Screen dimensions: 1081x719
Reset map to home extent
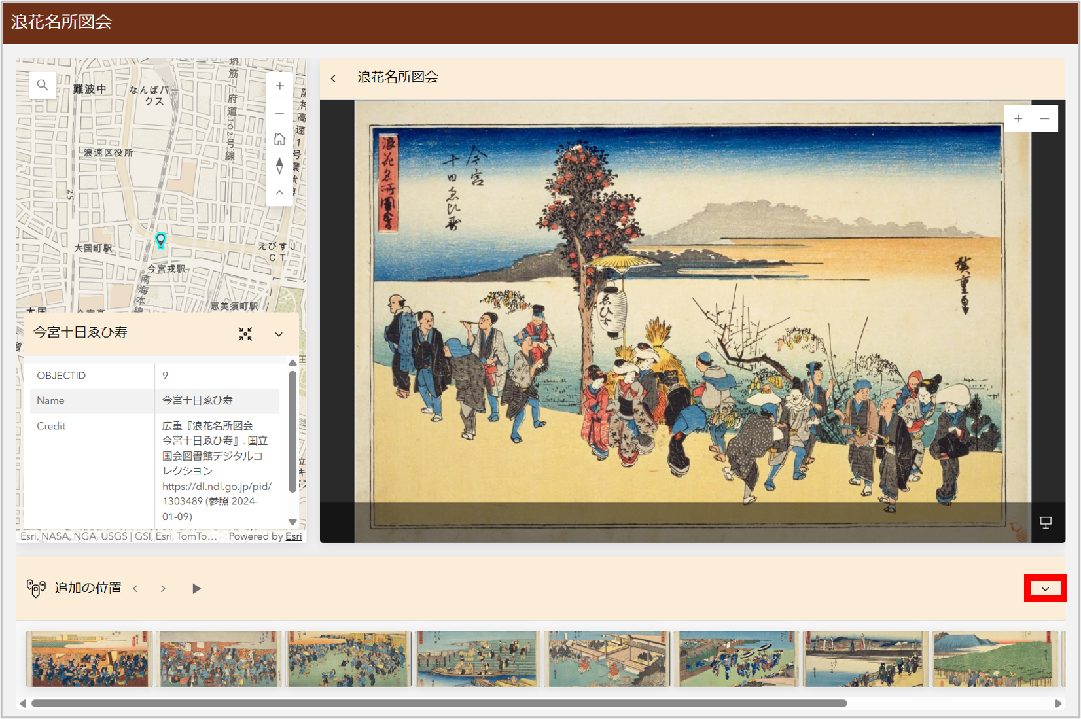279,139
